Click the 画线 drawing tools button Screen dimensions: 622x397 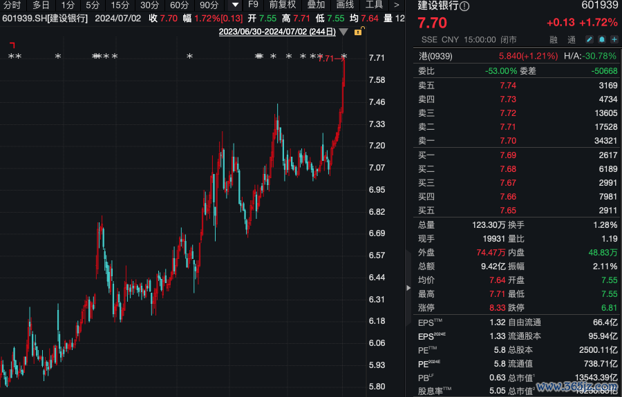(345, 5)
